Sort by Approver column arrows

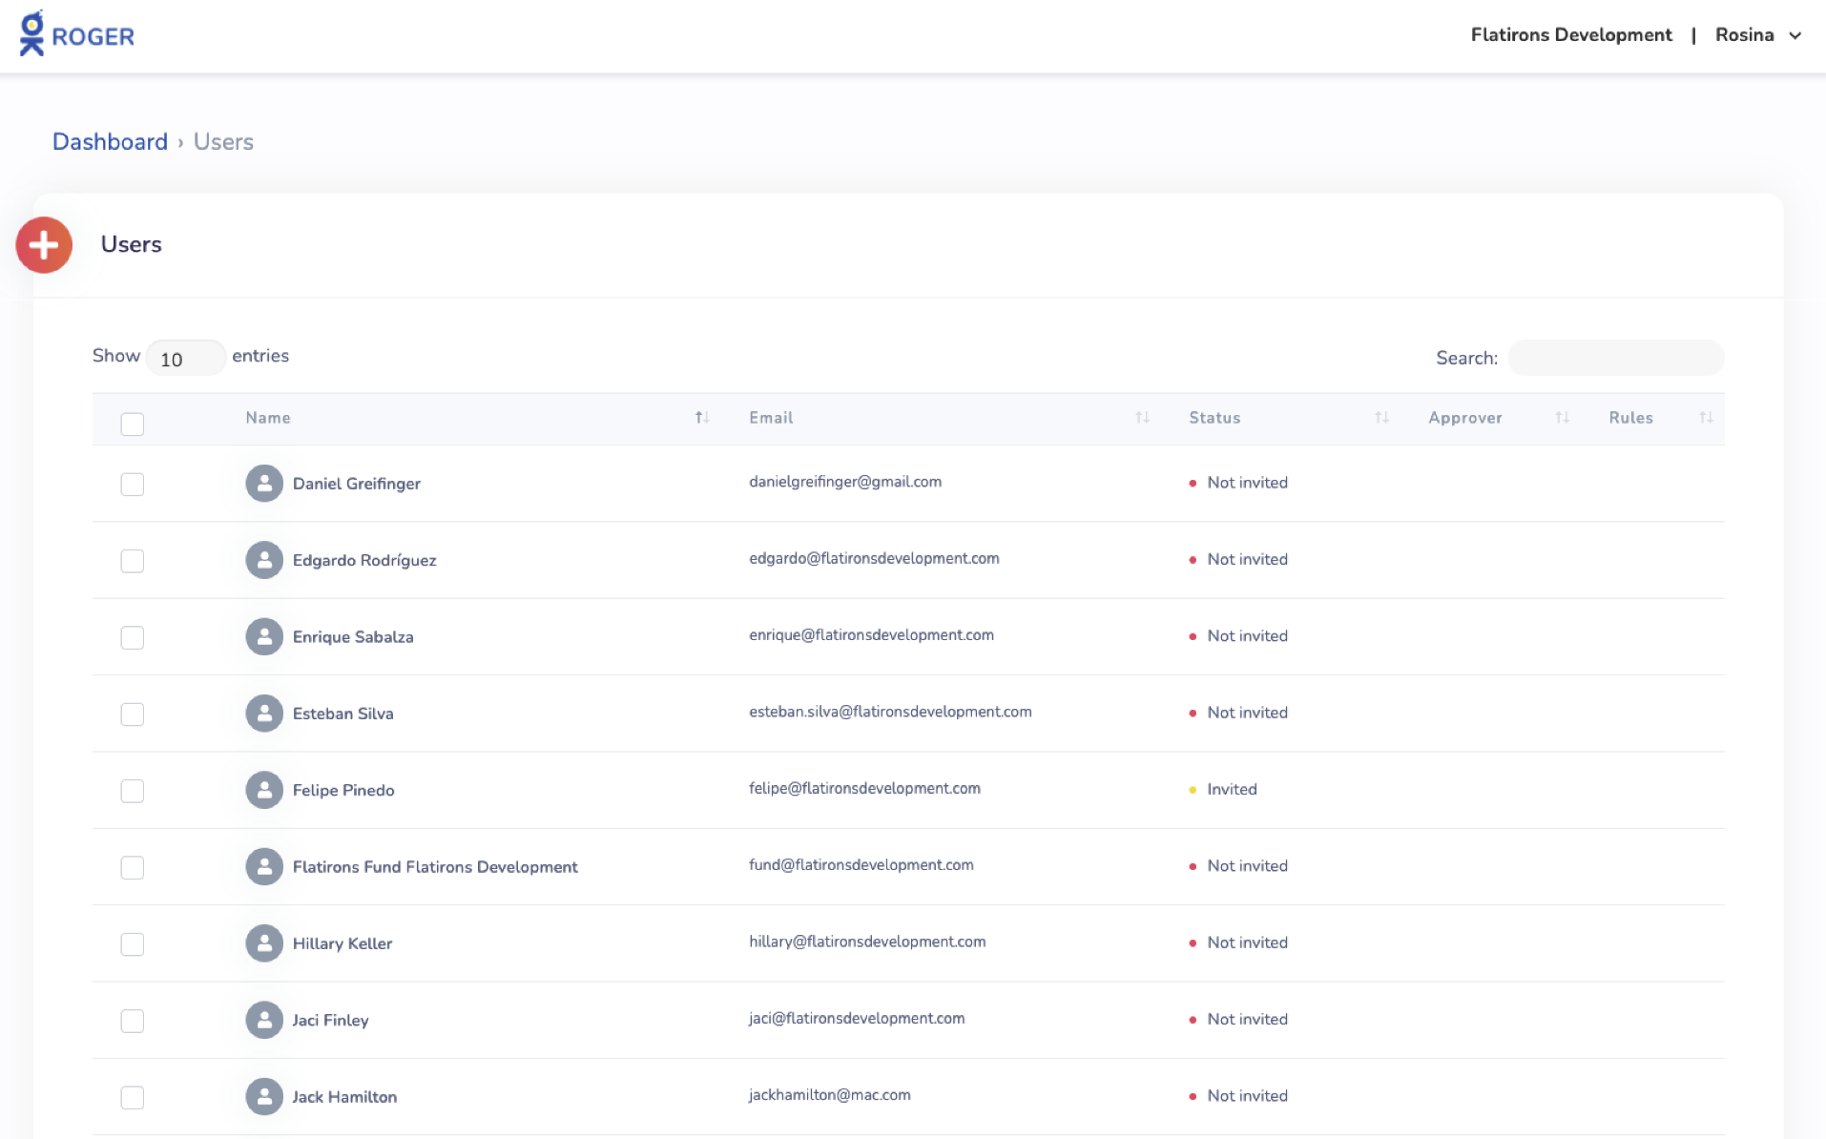point(1562,418)
